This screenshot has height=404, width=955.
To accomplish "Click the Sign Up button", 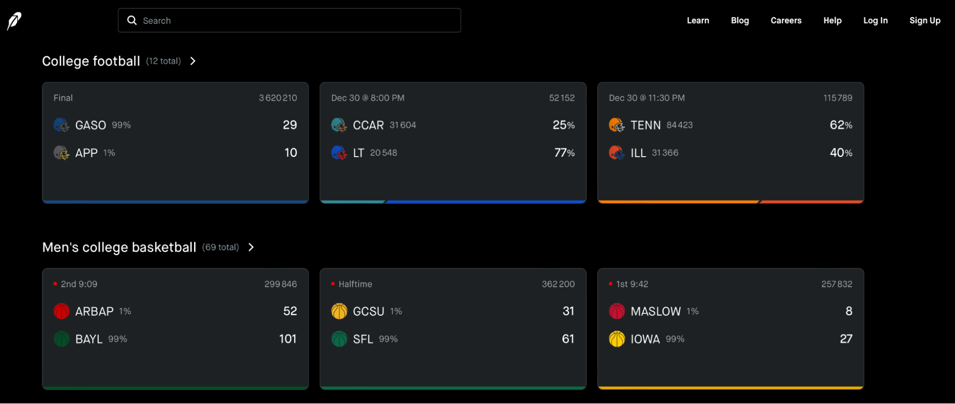I will click(x=925, y=21).
